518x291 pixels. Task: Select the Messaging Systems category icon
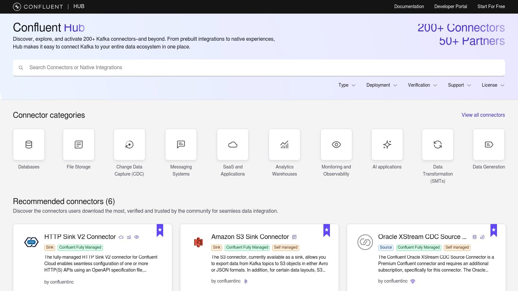click(x=181, y=145)
